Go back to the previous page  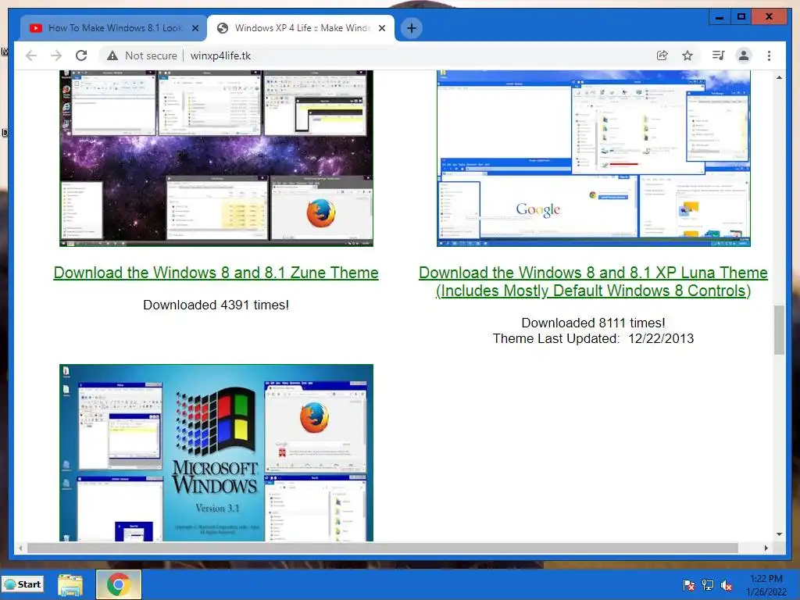(31, 55)
